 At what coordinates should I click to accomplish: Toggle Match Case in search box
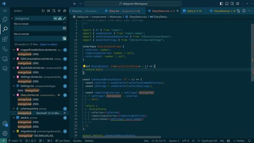[55, 19]
